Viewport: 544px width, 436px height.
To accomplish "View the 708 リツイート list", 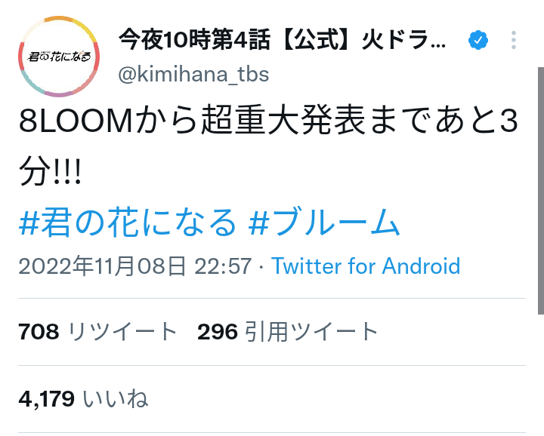I will pyautogui.click(x=97, y=331).
